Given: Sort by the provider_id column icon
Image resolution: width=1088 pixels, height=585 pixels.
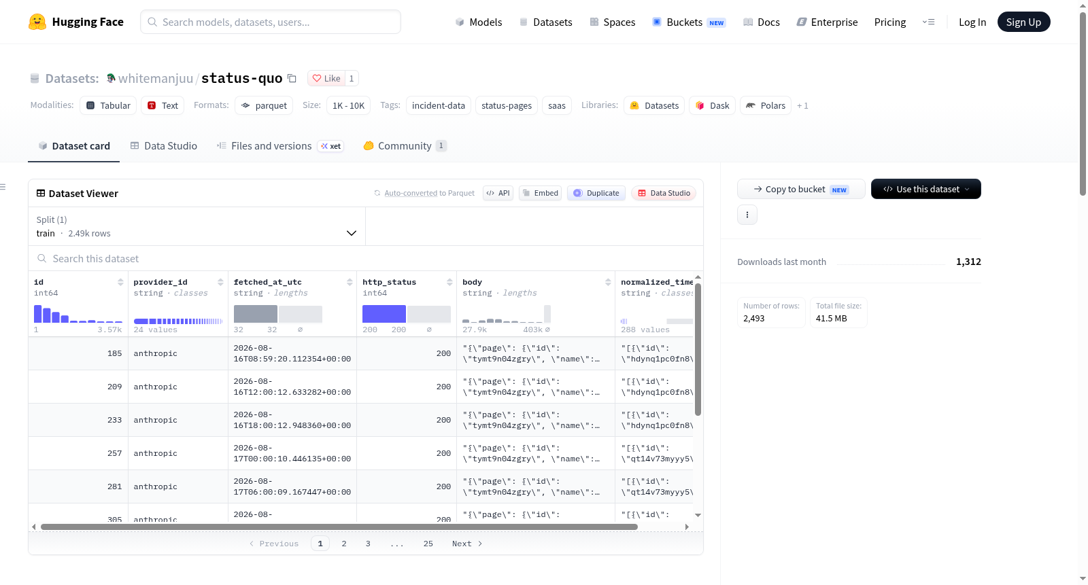Looking at the screenshot, I should [220, 282].
